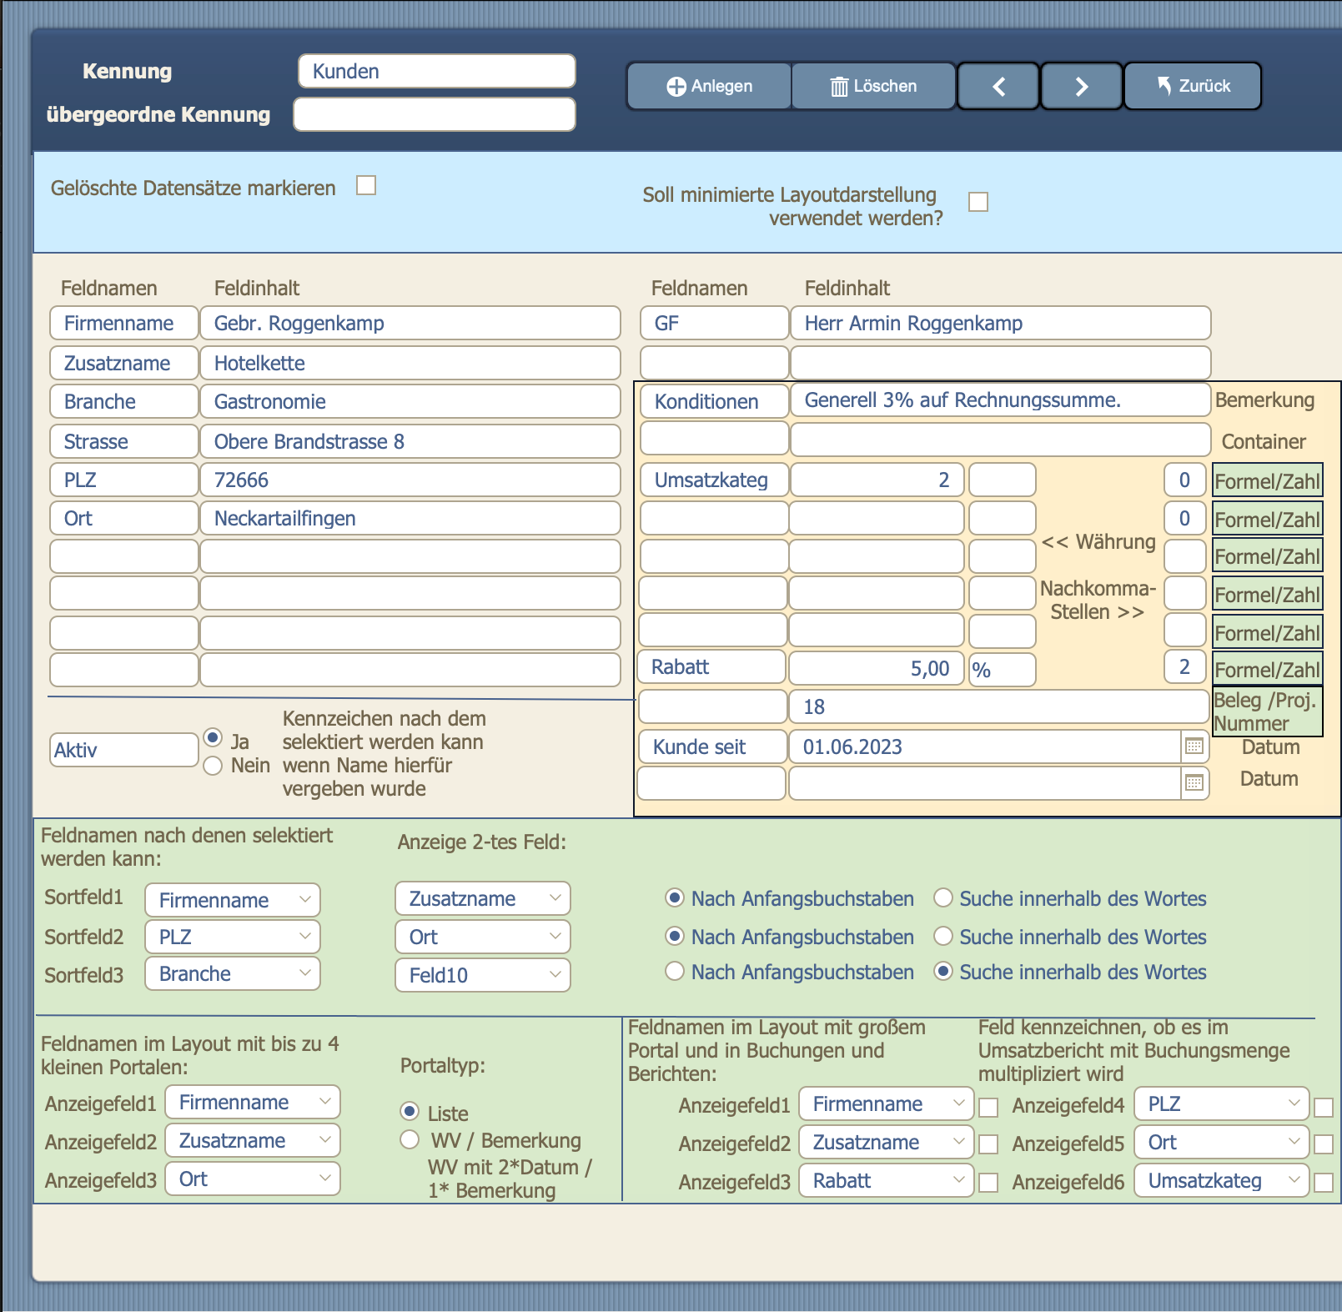
Task: Click the Beleg /Proj. Nummer button
Action: point(1267,711)
